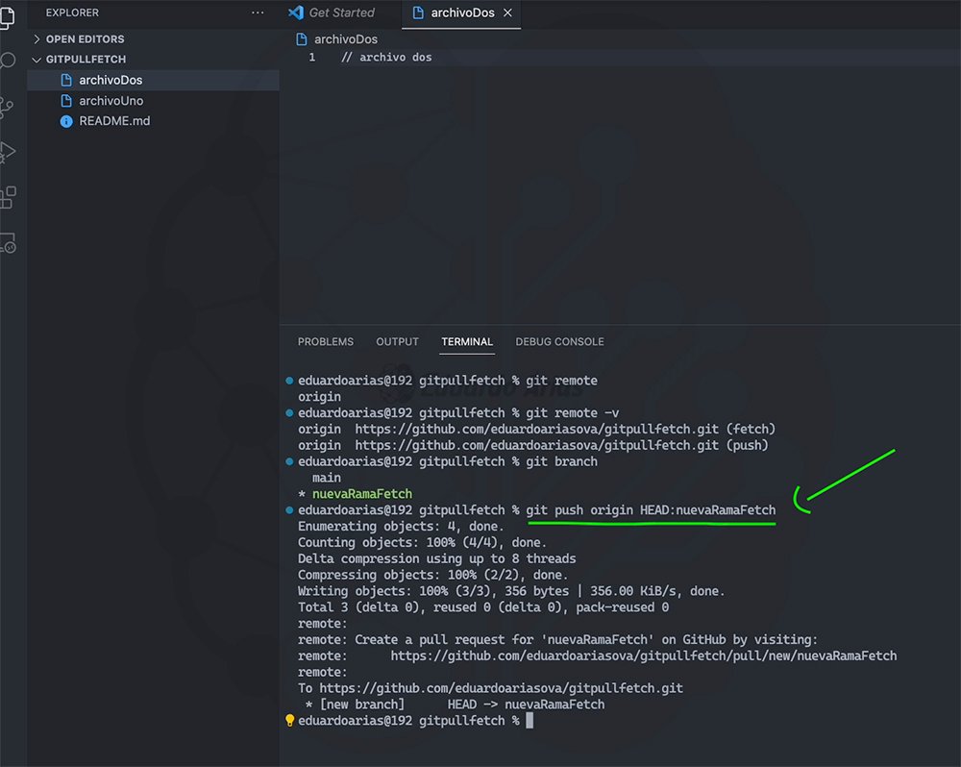Open the pull request creation link
Screen dimensions: 961x767
(x=644, y=656)
